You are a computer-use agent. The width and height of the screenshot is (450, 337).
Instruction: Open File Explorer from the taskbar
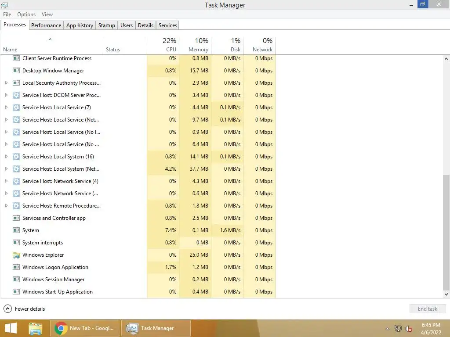point(35,328)
